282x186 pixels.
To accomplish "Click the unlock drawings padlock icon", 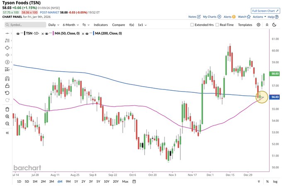I will pyautogui.click(x=7, y=86).
